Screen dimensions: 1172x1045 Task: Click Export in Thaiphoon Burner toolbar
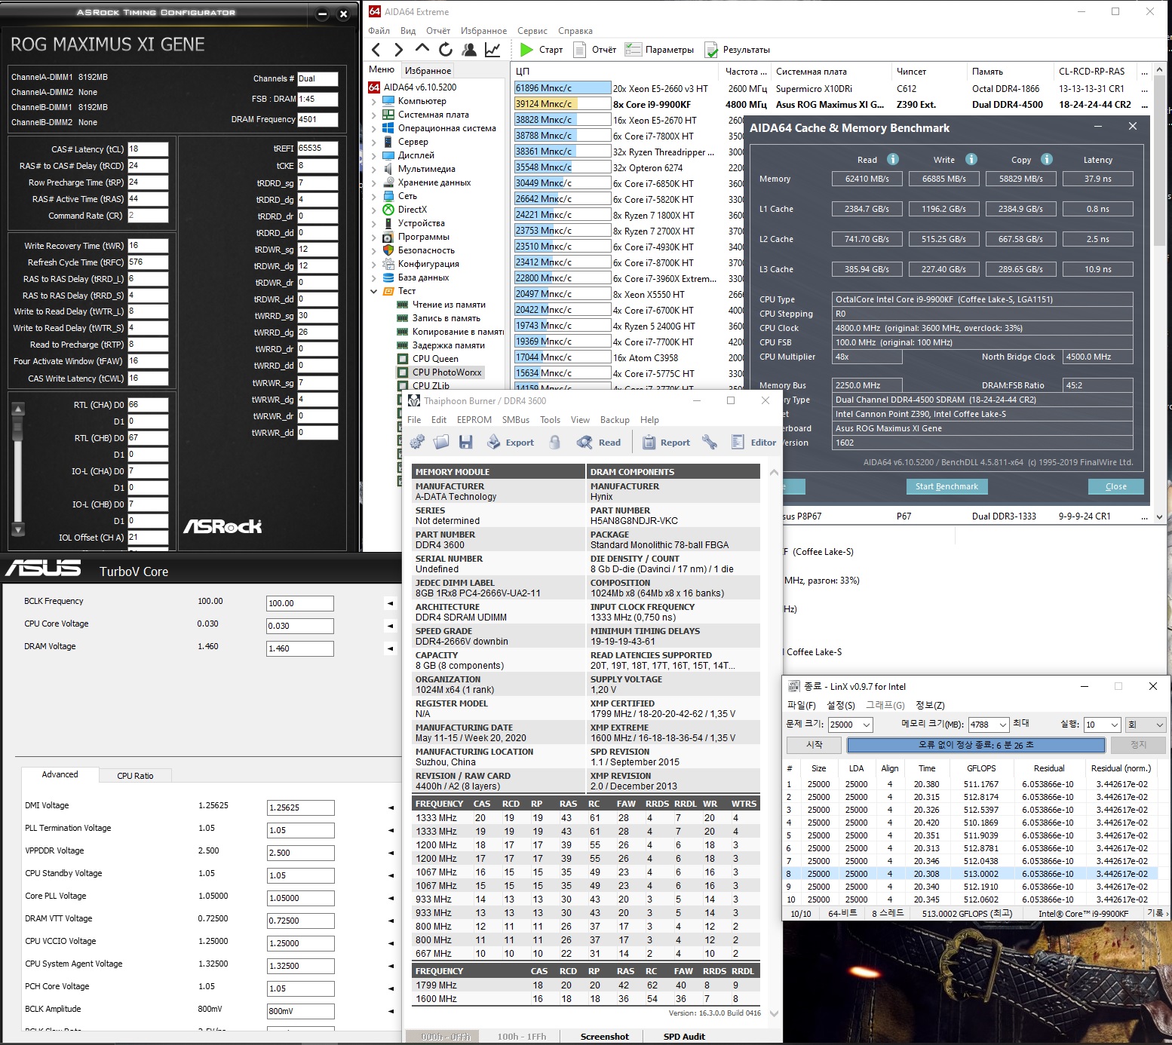pyautogui.click(x=511, y=443)
